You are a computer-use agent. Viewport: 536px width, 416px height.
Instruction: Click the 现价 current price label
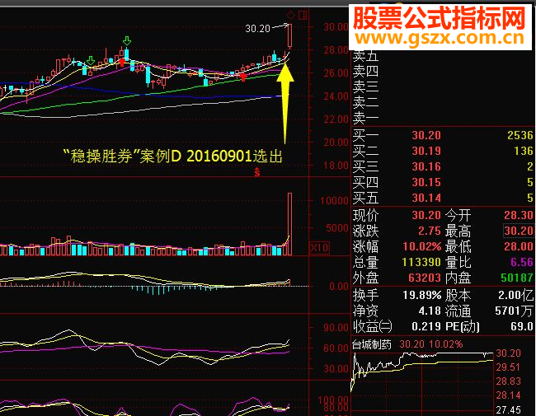365,216
